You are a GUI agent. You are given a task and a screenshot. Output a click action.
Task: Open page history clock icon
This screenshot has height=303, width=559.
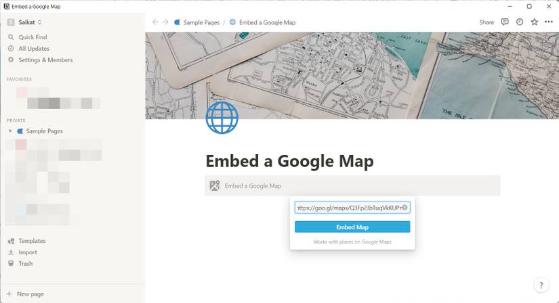(x=520, y=22)
